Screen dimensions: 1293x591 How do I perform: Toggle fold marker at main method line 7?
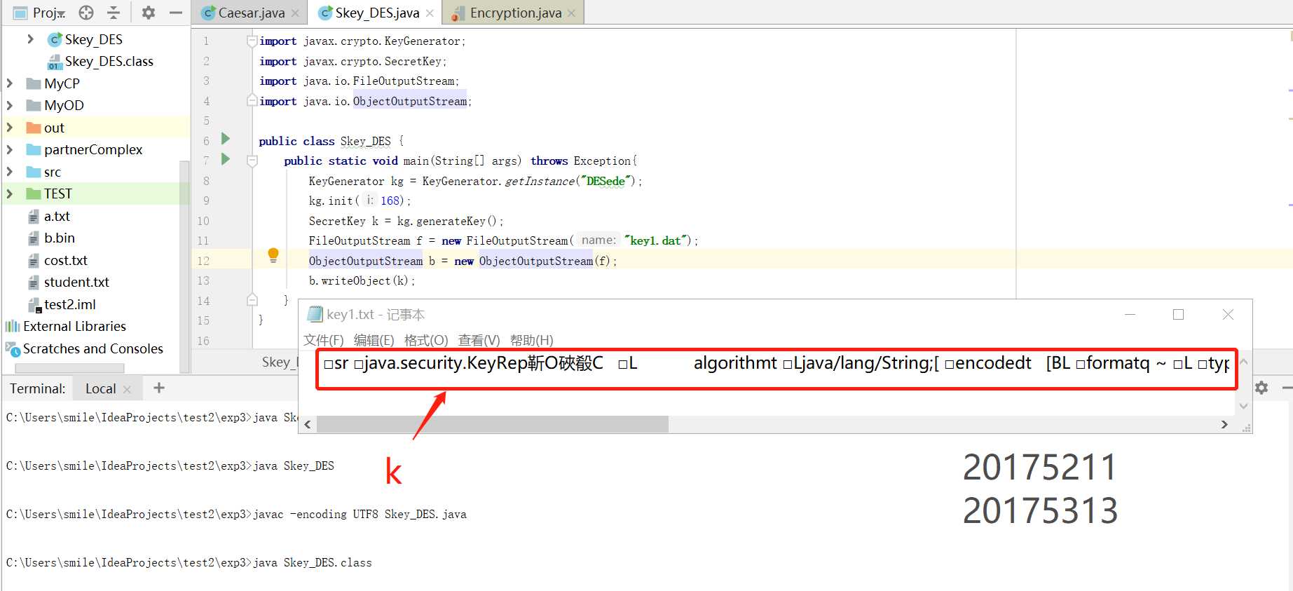pyautogui.click(x=252, y=161)
